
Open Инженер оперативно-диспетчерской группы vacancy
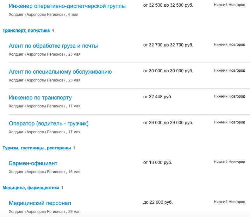(x=67, y=6)
